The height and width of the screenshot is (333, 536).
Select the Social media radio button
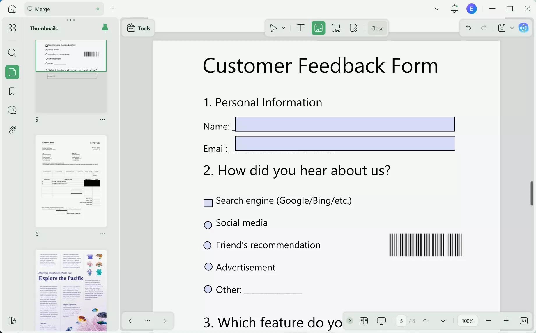click(x=208, y=225)
